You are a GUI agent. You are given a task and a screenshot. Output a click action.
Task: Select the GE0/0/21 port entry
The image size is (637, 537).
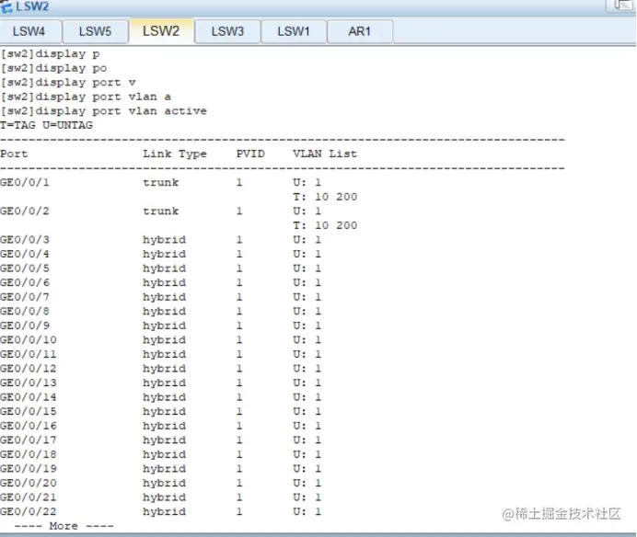pyautogui.click(x=29, y=497)
